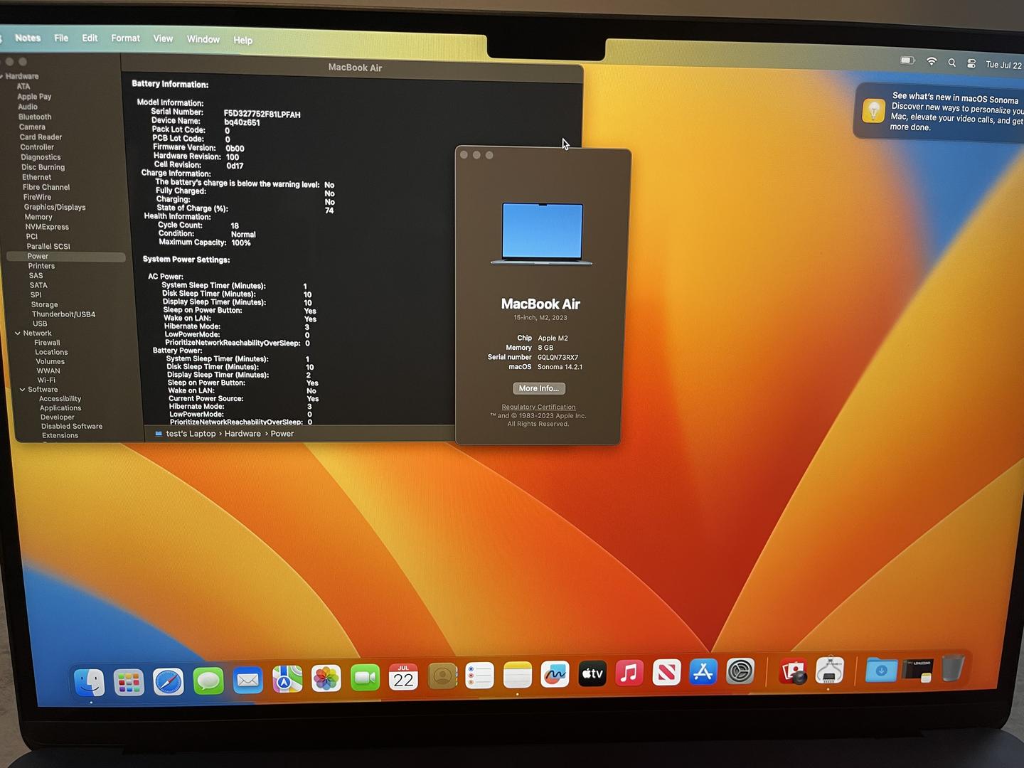Open Launchpad from the Dock
The height and width of the screenshot is (768, 1024).
click(129, 683)
